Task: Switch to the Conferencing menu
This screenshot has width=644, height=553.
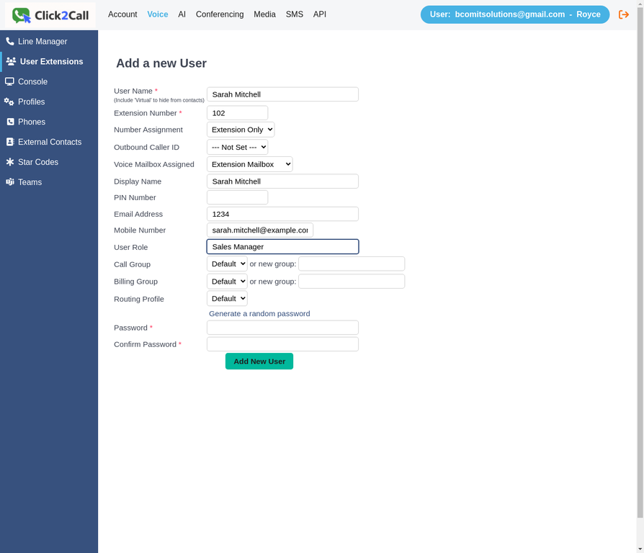Action: pyautogui.click(x=219, y=14)
